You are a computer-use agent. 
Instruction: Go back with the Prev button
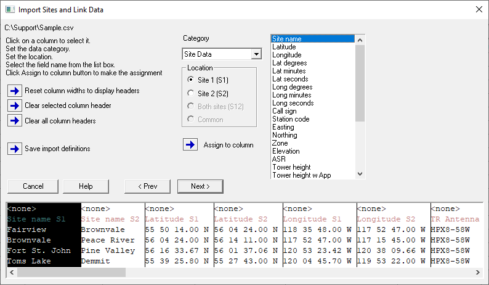click(147, 186)
